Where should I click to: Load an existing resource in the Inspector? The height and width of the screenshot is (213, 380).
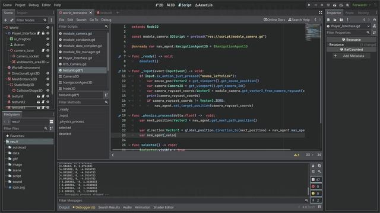[335, 20]
